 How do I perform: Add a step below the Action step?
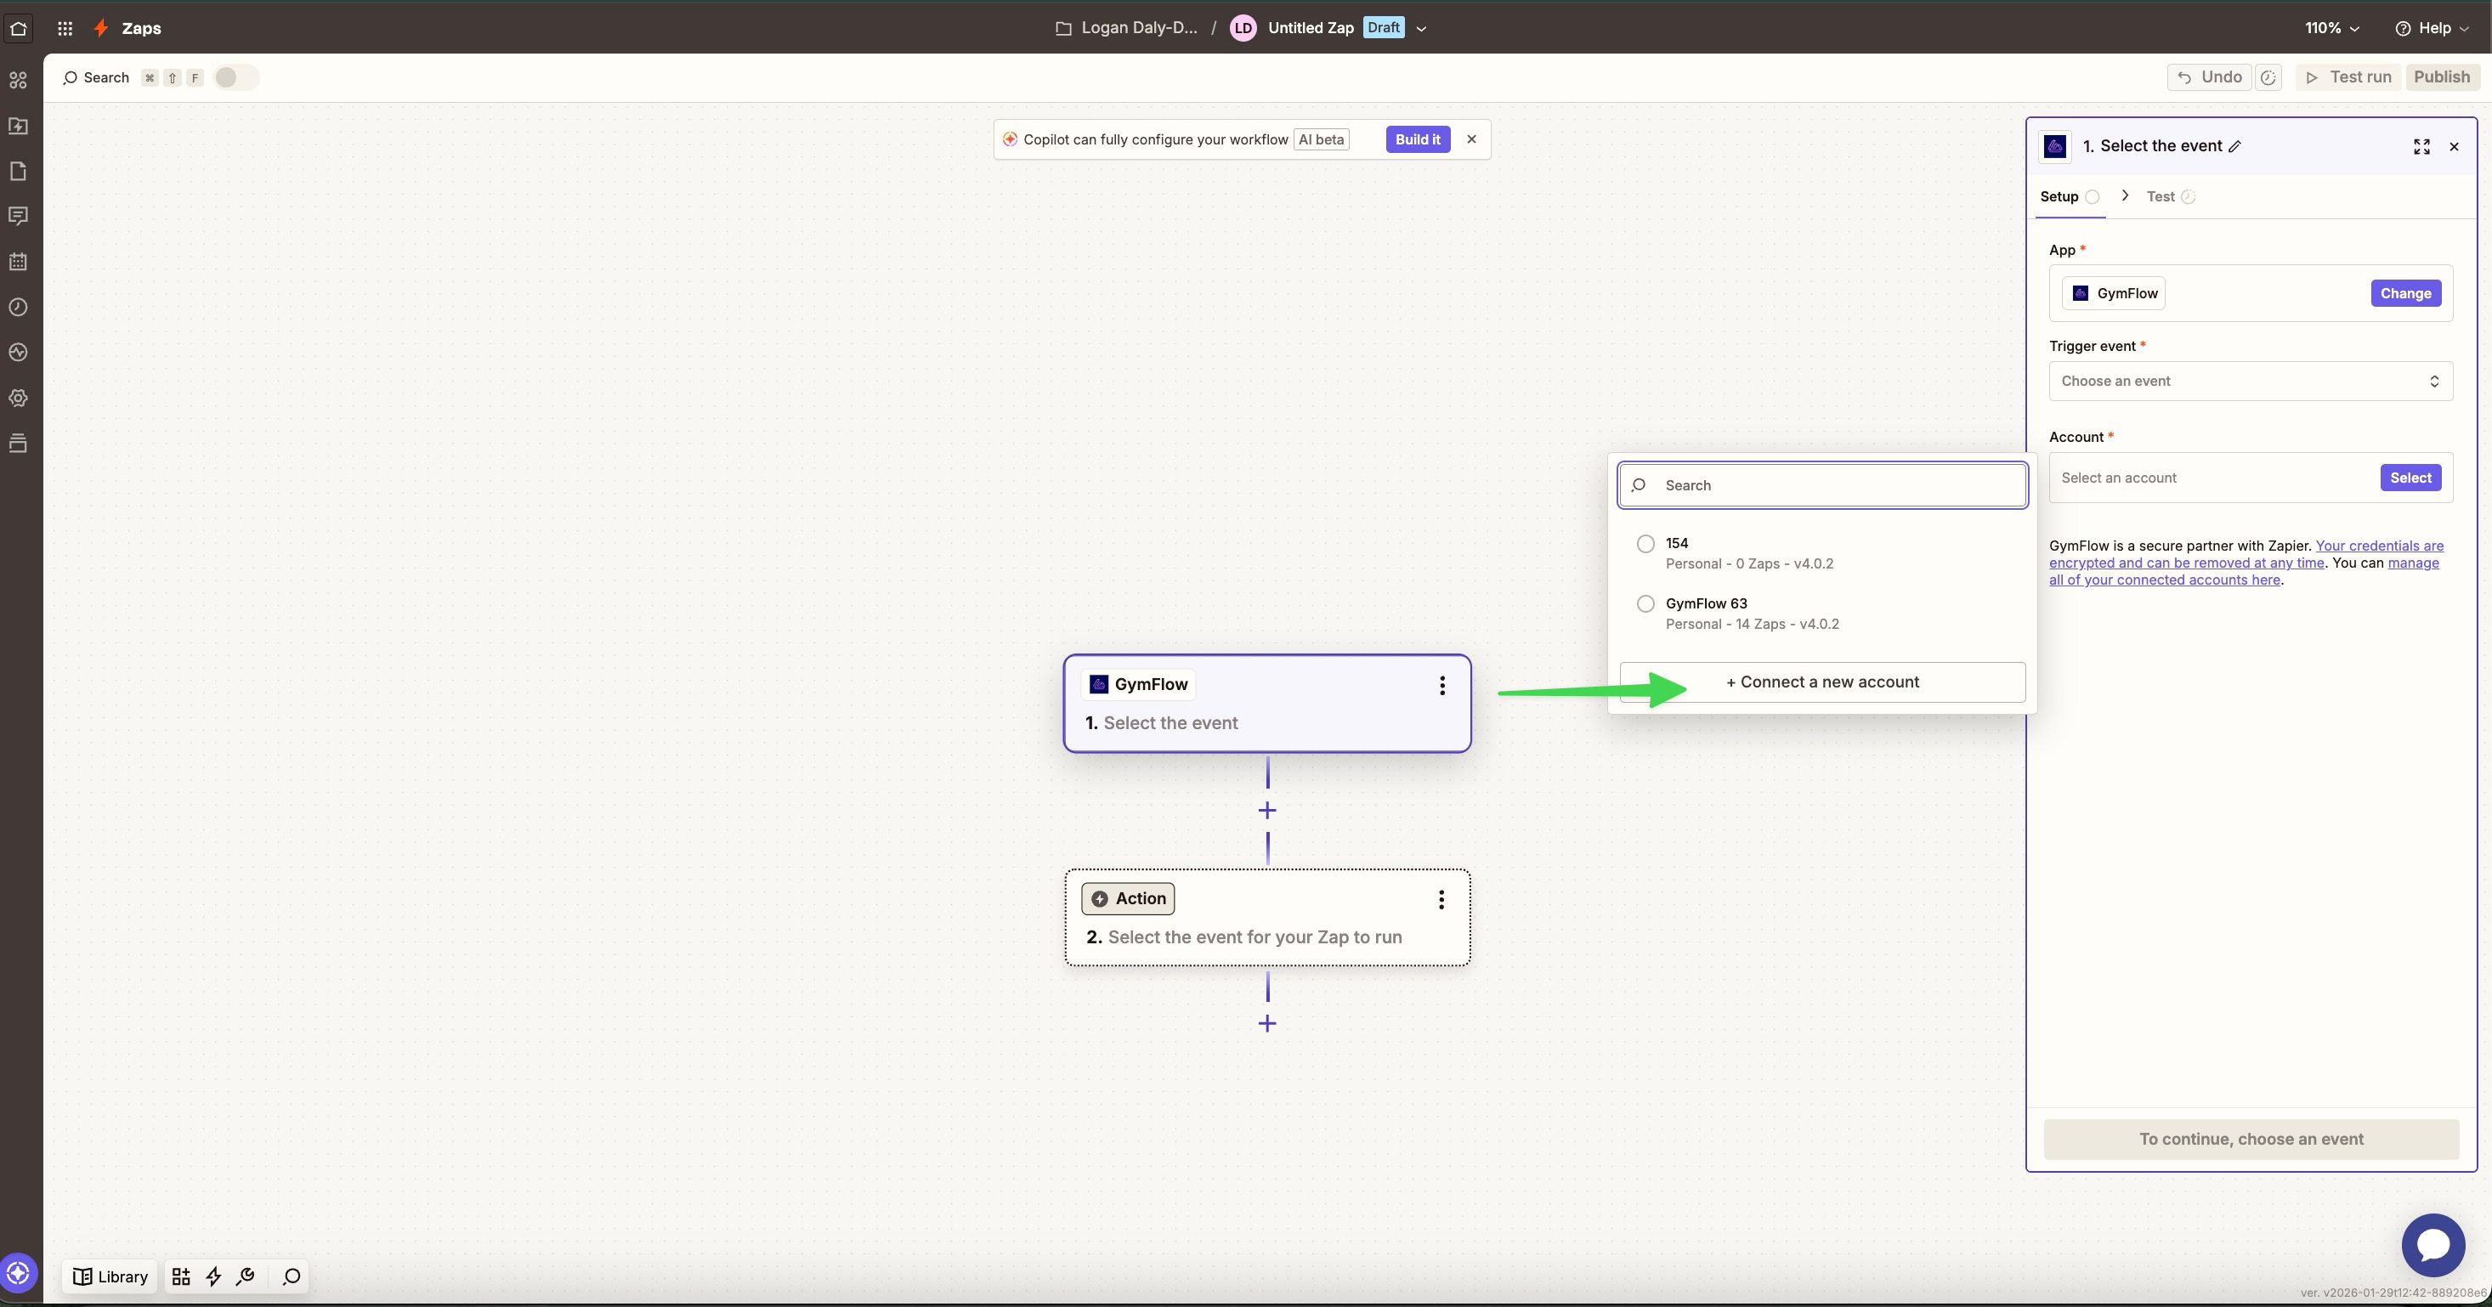point(1267,1023)
